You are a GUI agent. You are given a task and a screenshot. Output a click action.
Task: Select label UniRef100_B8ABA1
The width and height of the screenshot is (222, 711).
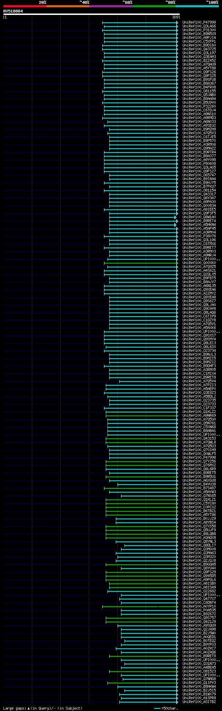point(199,431)
